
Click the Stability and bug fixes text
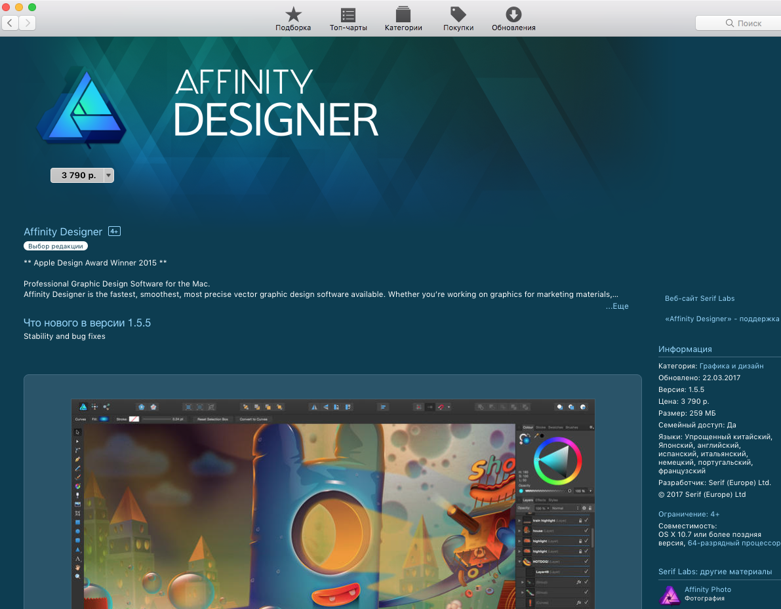click(64, 336)
